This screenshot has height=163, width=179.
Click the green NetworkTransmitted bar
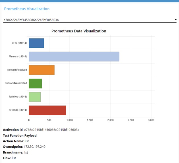click(35, 83)
